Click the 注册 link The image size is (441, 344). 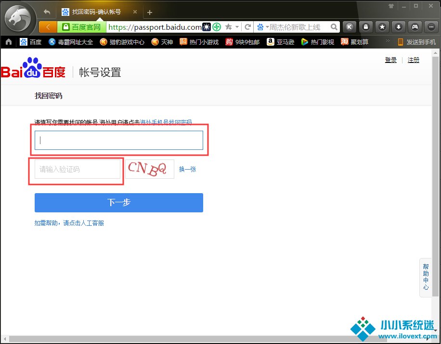click(x=413, y=60)
